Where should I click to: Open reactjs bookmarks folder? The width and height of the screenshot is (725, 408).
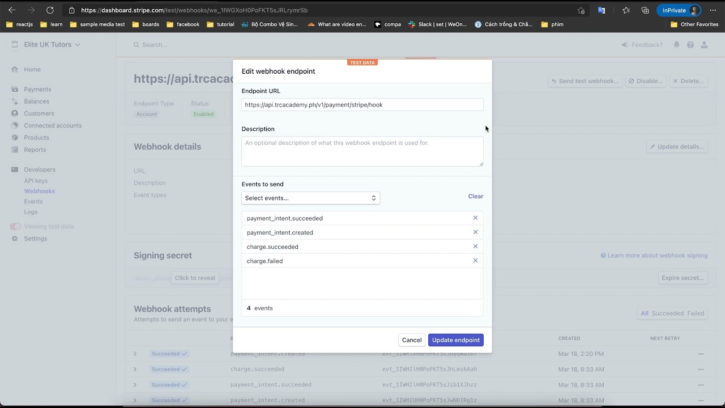(x=19, y=24)
